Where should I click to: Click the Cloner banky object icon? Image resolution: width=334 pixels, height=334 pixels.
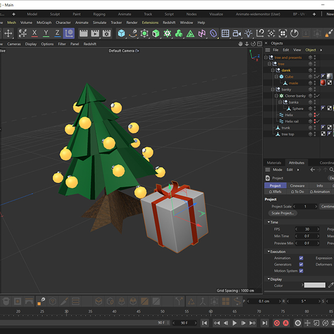coord(281,96)
